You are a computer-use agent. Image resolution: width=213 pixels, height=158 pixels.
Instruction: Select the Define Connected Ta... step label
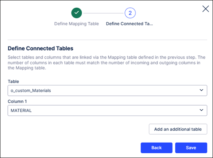pyautogui.click(x=130, y=23)
